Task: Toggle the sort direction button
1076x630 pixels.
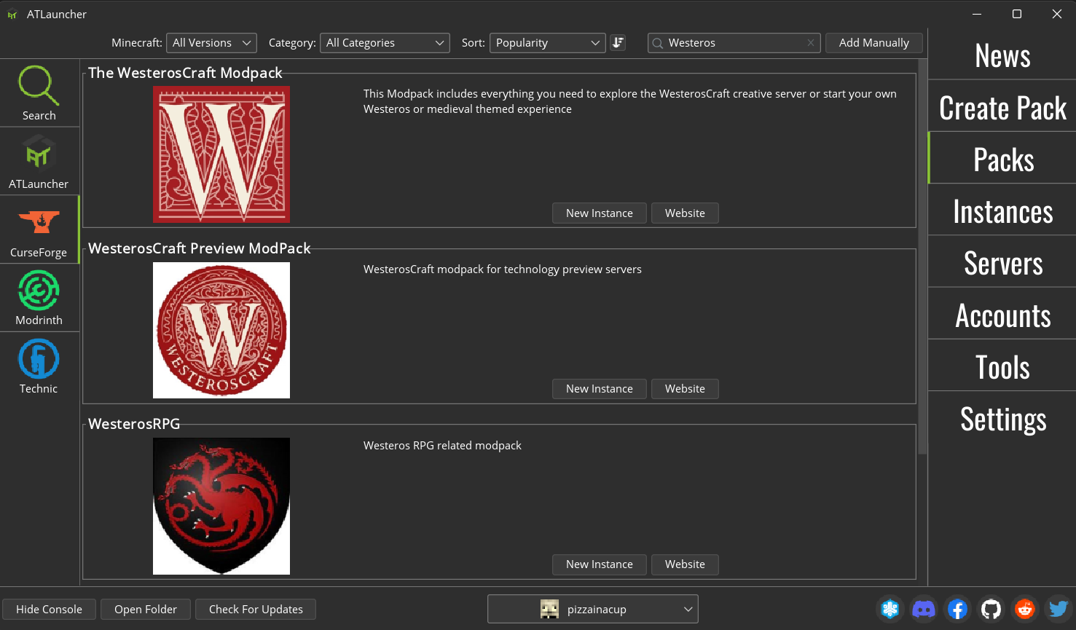Action: tap(618, 43)
